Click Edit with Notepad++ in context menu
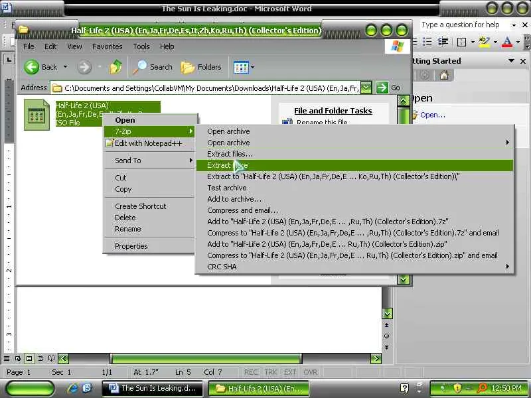The image size is (531, 398). pos(149,143)
